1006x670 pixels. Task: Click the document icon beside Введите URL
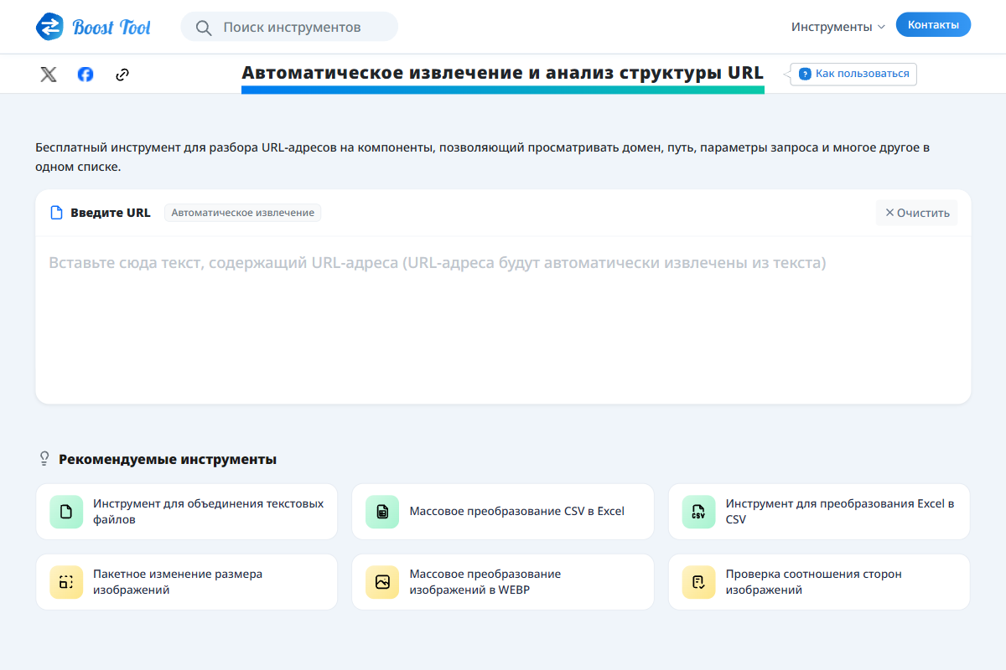pos(57,213)
